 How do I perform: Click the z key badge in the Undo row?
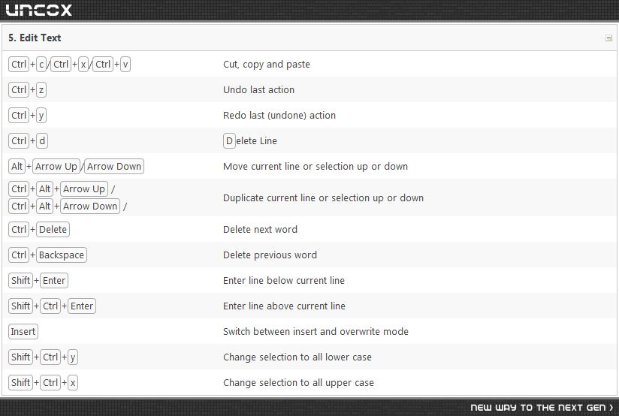[x=41, y=90]
